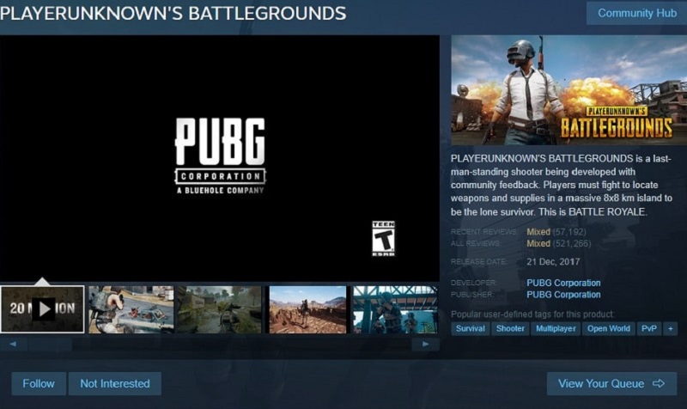687x409 pixels.
Task: Click Mixed all reviews summary
Action: 538,243
